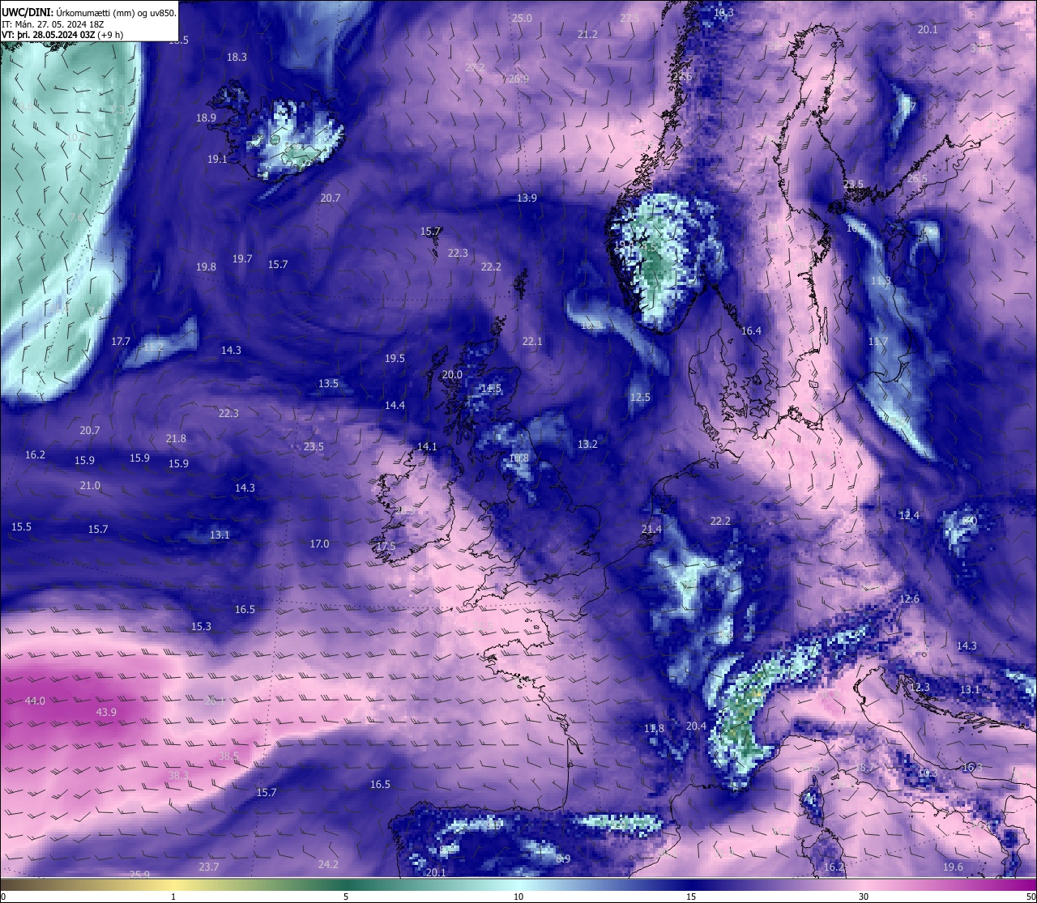The image size is (1037, 903).
Task: Click the map value '15.3'
Action: point(201,626)
